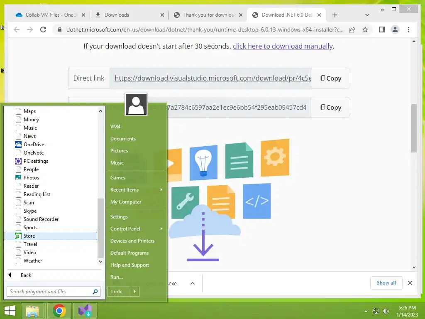The image size is (425, 319).
Task: Switch to Chrome in the taskbar
Action: (x=59, y=311)
